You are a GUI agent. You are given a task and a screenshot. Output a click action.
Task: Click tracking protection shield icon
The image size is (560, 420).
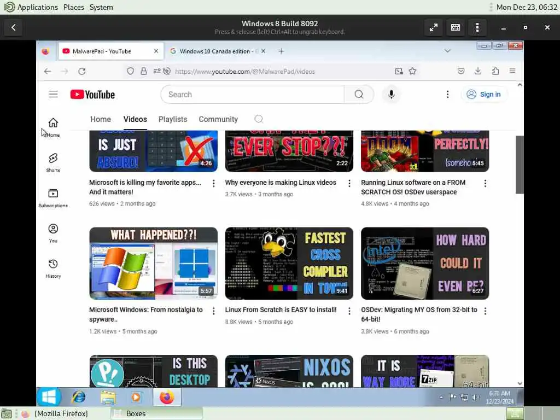[130, 71]
